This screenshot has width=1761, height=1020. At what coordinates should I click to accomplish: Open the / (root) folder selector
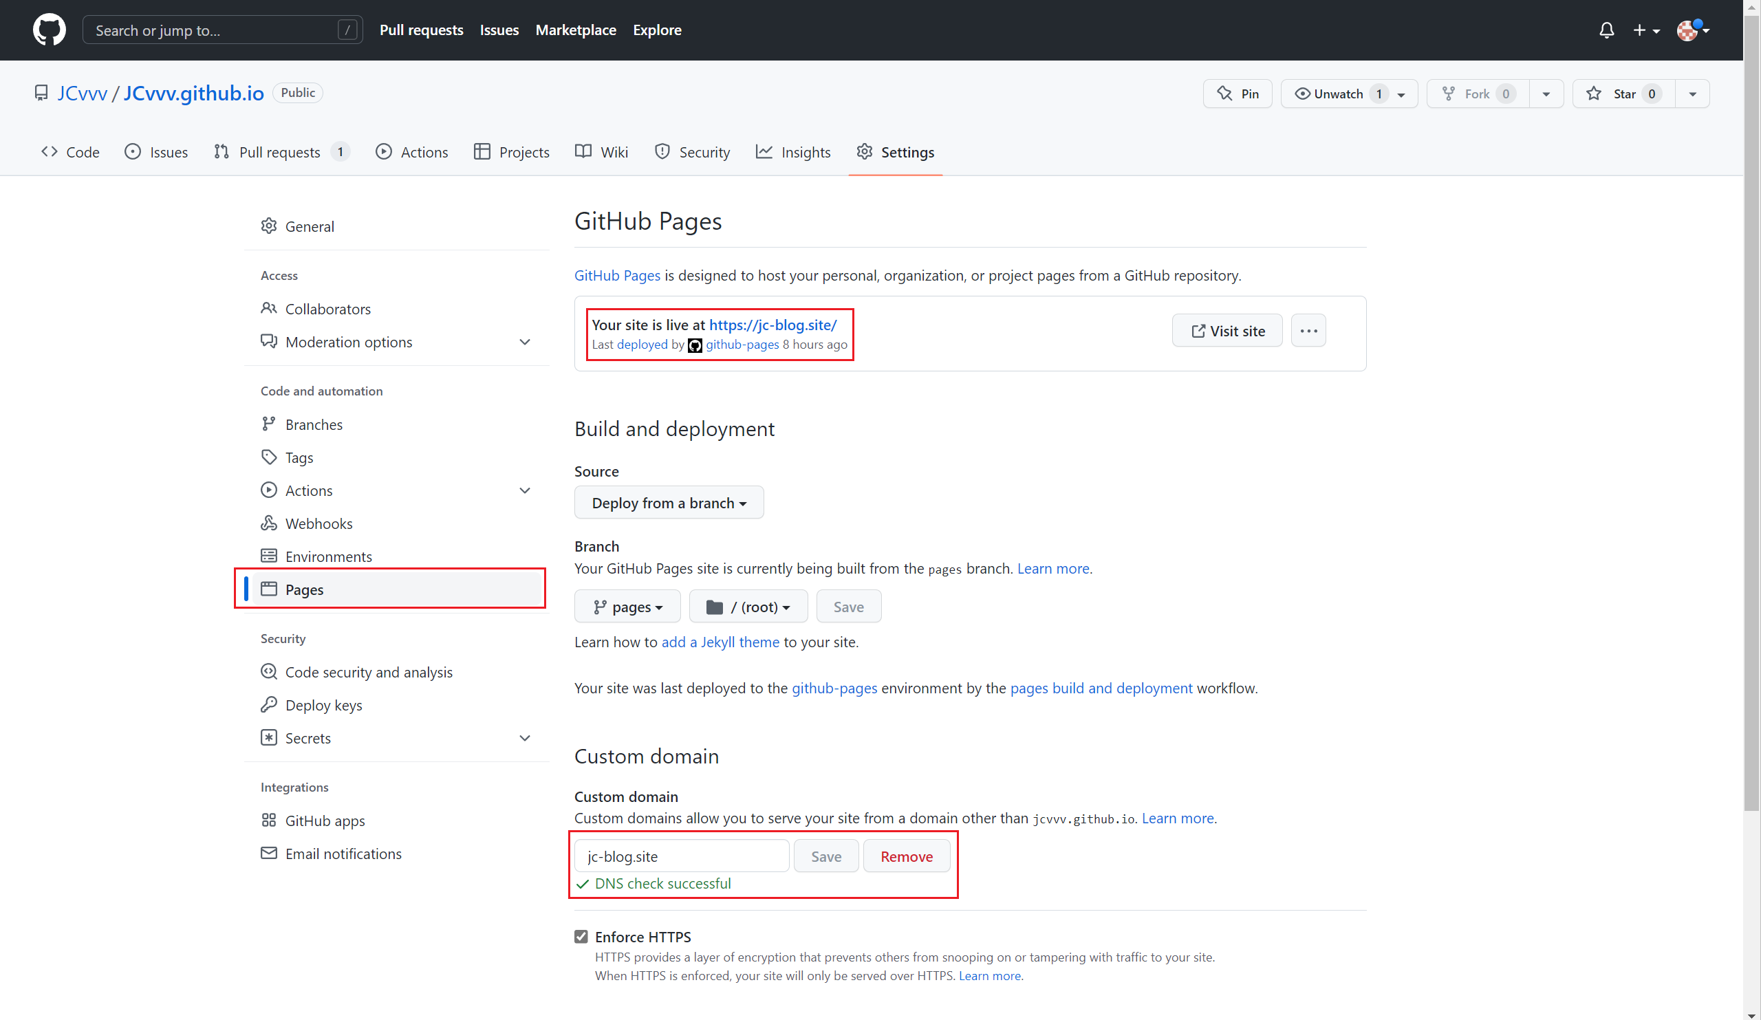[748, 607]
